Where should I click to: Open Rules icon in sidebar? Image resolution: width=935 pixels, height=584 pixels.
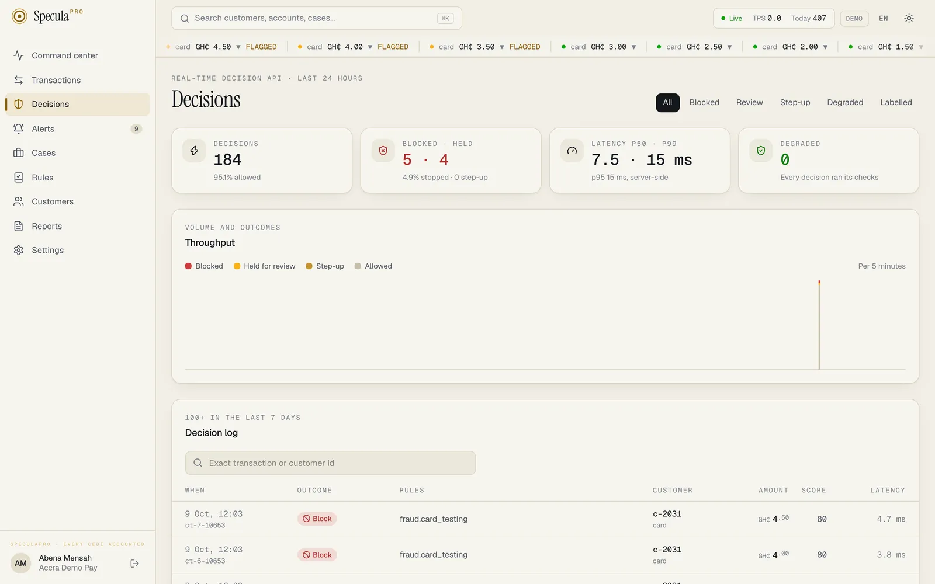click(19, 178)
